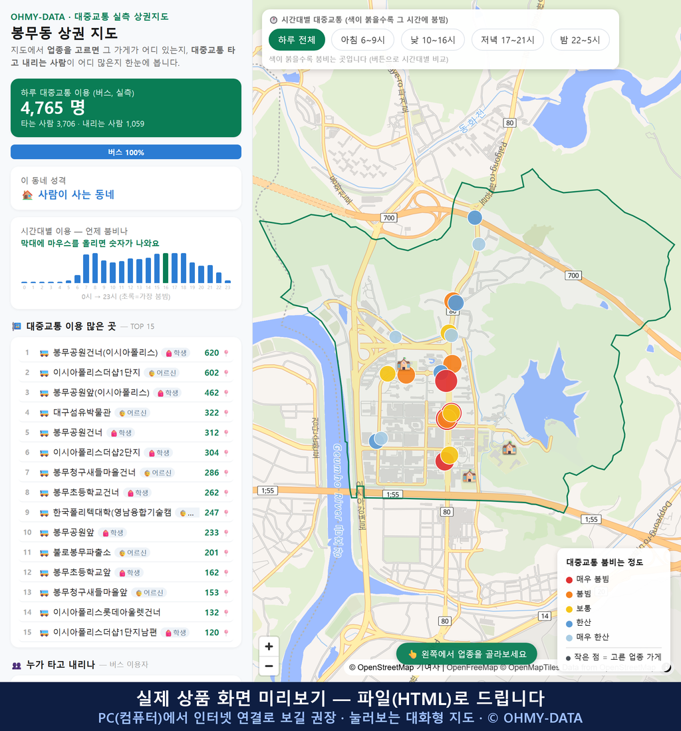Click the pin icon for 봉무초등학교건너
681x731 pixels.
pos(226,493)
